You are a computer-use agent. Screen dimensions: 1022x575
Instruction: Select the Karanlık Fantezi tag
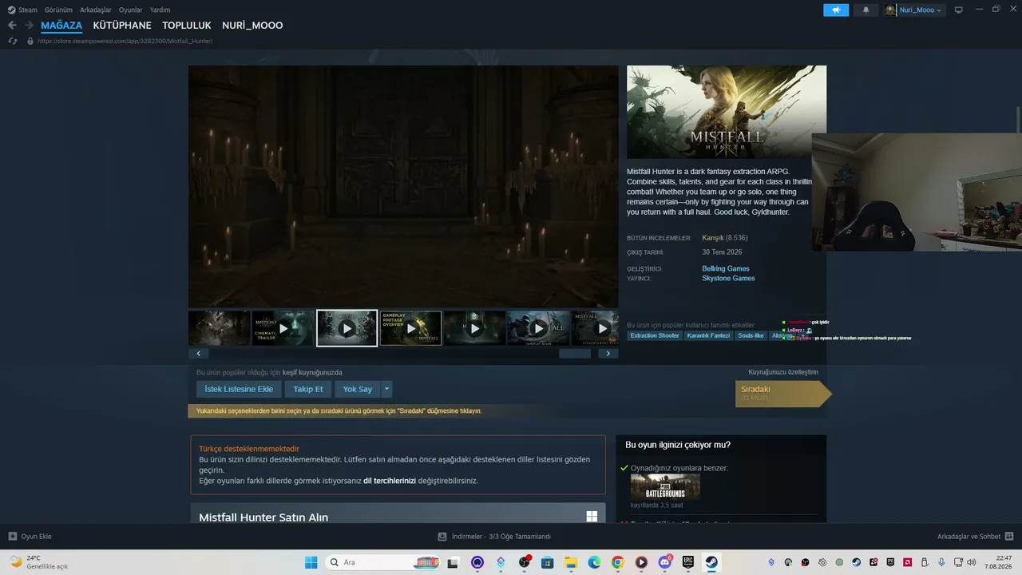tap(708, 335)
